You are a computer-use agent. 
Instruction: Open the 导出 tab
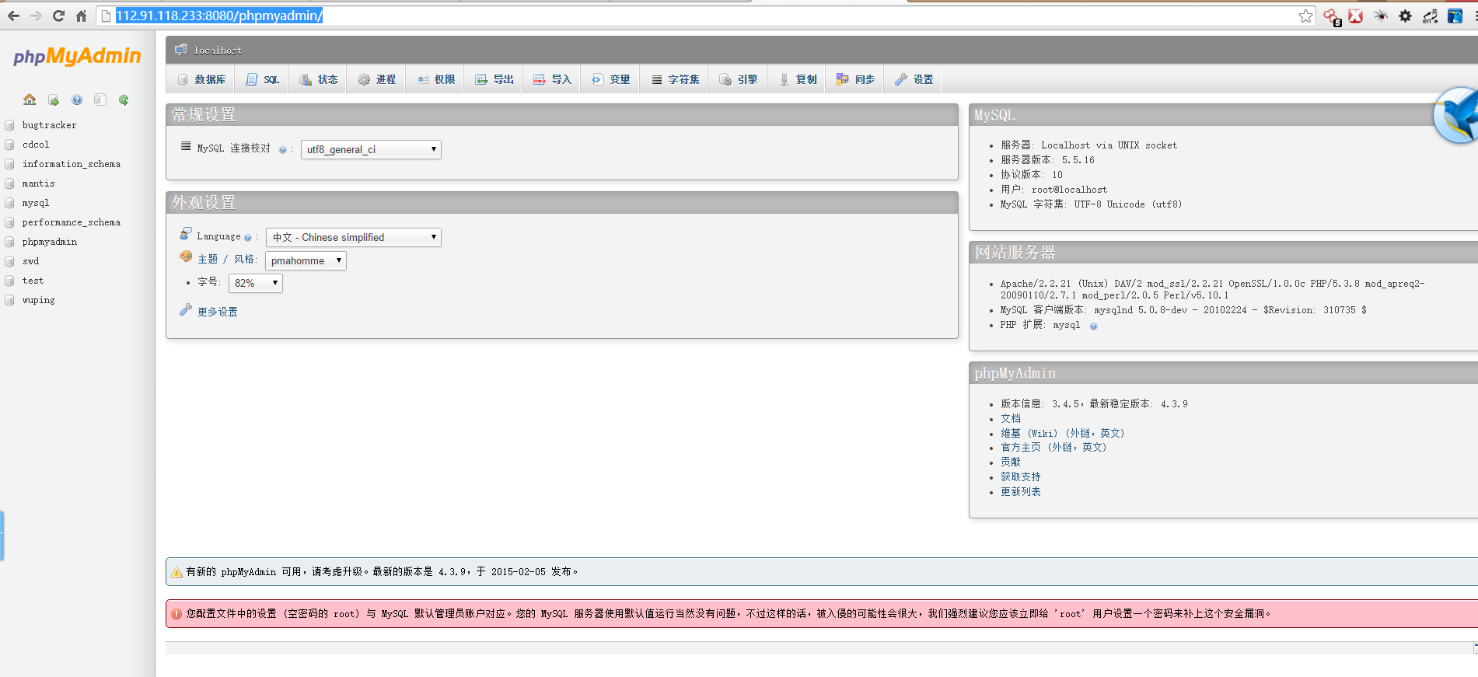[x=494, y=79]
